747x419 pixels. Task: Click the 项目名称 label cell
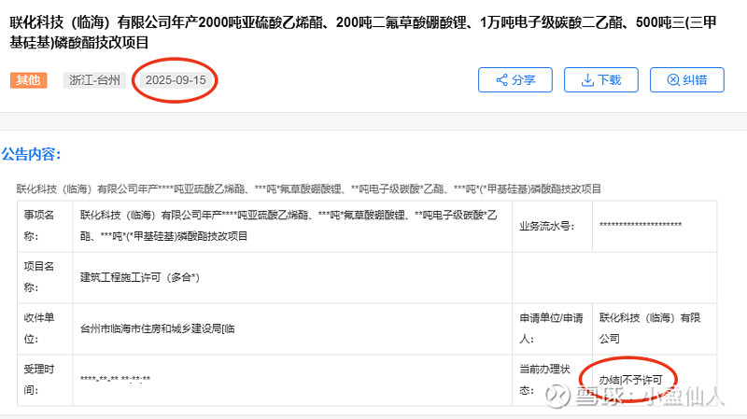coord(45,277)
